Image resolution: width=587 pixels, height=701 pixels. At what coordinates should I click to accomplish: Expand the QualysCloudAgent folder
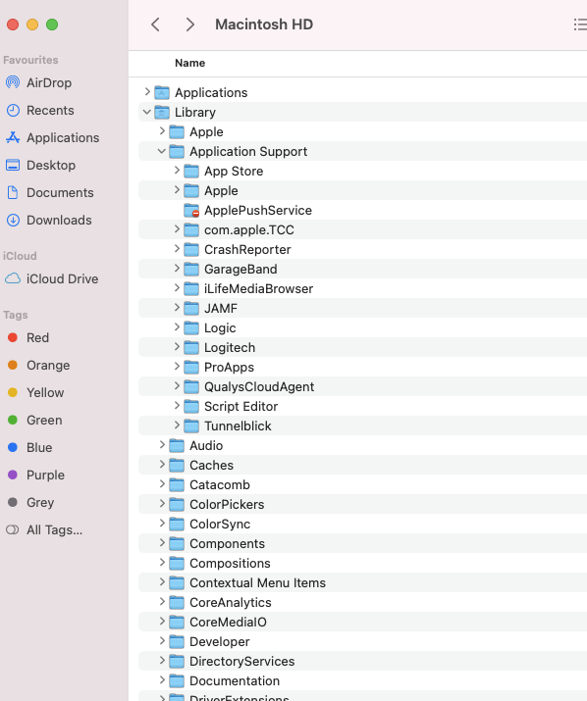(x=177, y=386)
